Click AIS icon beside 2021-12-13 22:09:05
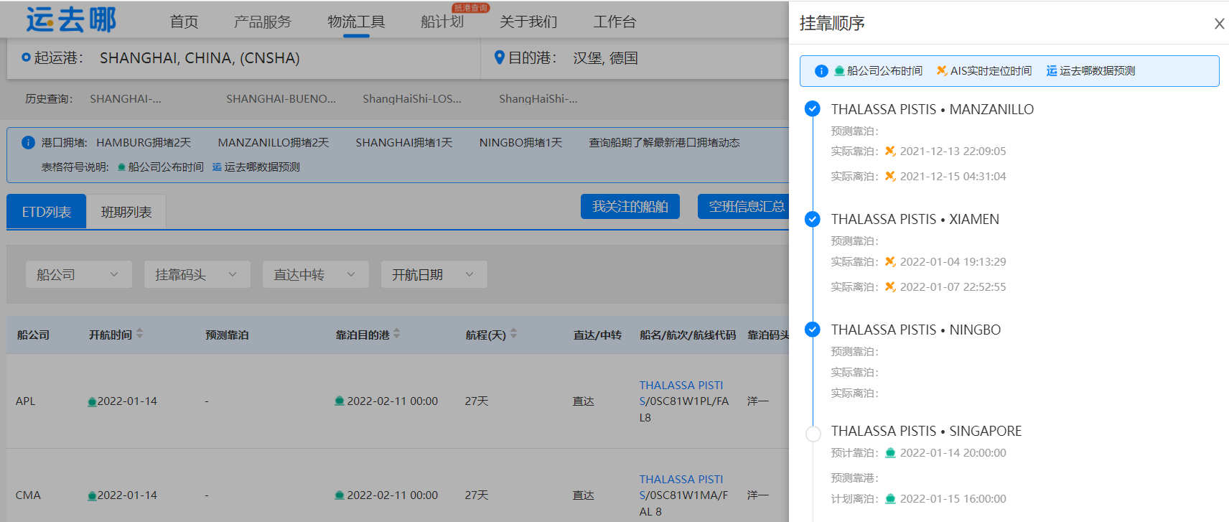This screenshot has width=1229, height=522. (890, 151)
